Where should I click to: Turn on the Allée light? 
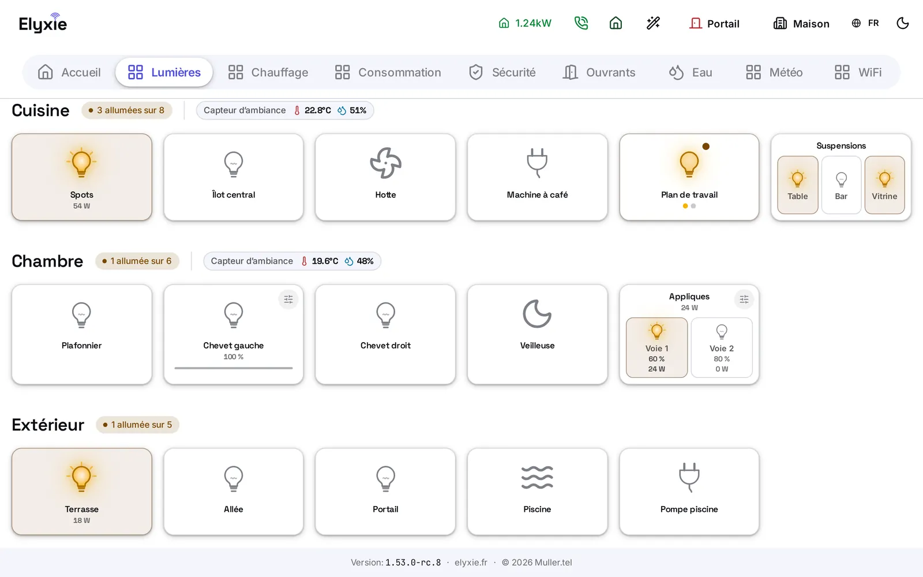(234, 492)
